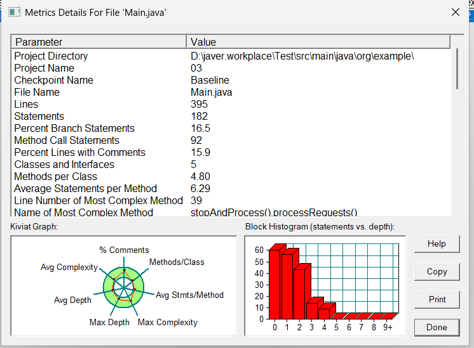Click the depth 3 histogram bar
Viewport: 474px width, 348px height.
click(312, 311)
